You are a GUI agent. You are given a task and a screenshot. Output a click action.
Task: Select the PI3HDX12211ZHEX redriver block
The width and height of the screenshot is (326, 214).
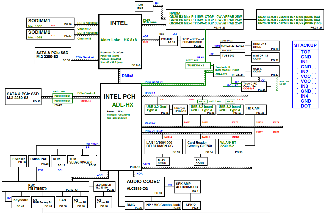coord(233,46)
